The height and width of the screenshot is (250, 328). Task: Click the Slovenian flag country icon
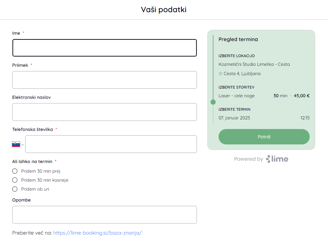tap(16, 144)
